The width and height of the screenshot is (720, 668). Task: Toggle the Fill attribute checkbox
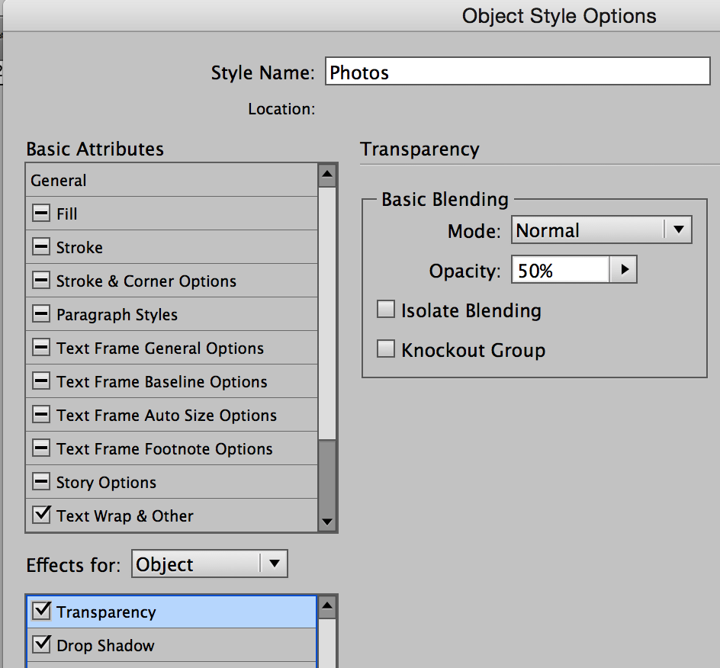click(41, 214)
